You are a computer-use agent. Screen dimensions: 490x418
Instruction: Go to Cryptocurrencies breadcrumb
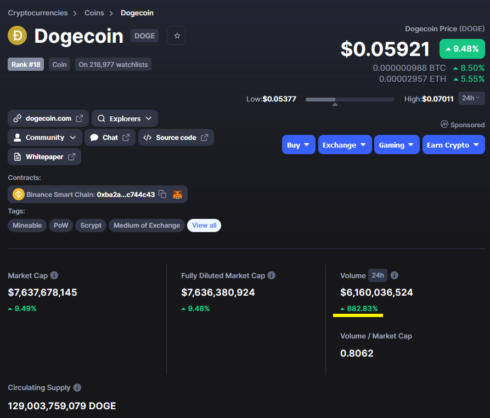pyautogui.click(x=38, y=13)
